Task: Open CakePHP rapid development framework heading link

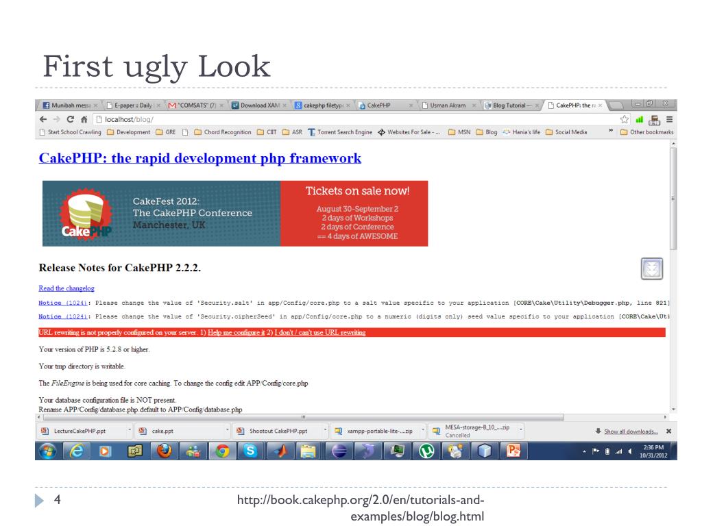Action: 199,158
